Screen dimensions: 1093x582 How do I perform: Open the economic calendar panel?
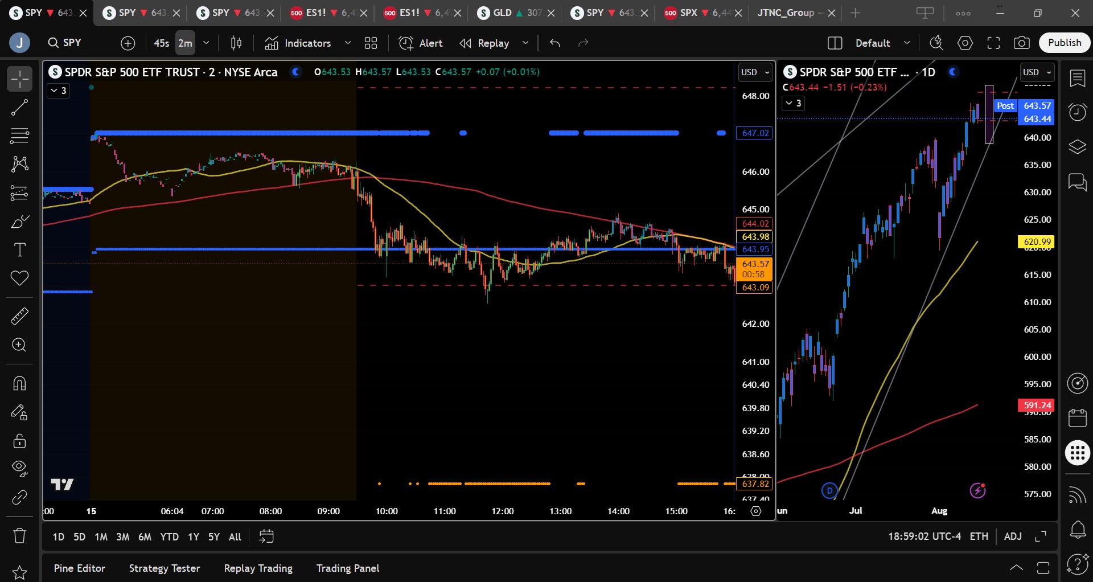(1077, 418)
